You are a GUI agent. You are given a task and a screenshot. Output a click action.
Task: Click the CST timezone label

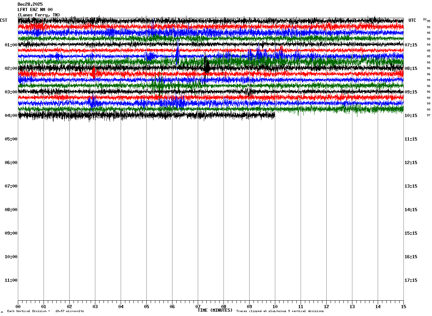click(4, 20)
